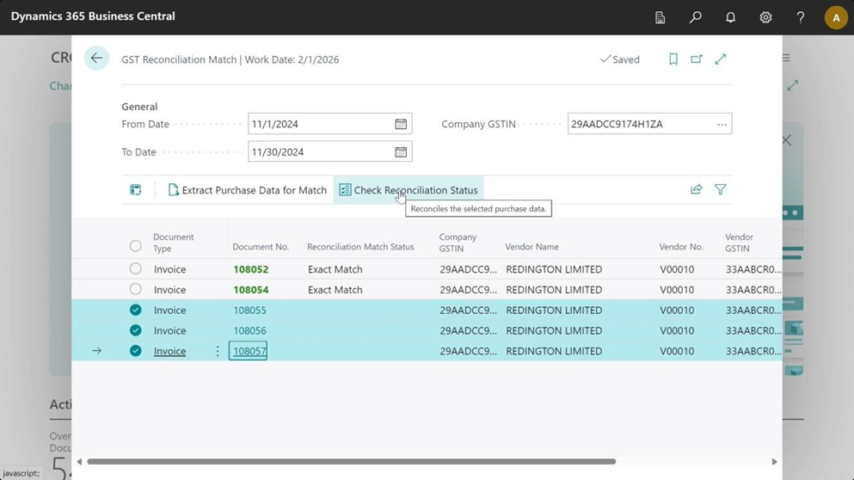Open page in new window icon
This screenshot has width=854, height=480.
point(697,59)
